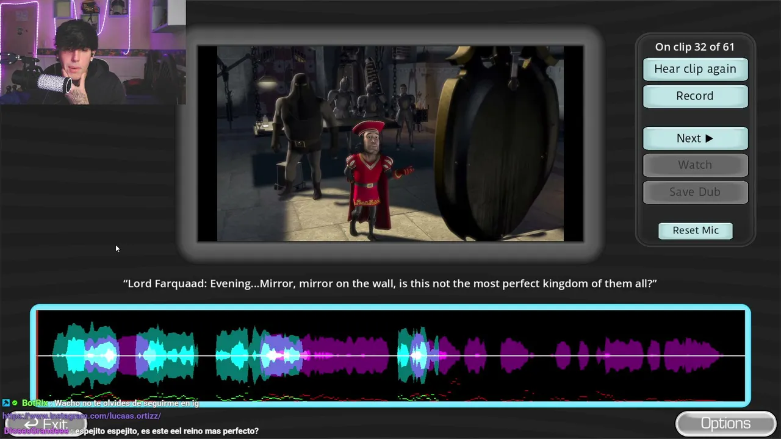Viewport: 781px width, 439px height.
Task: Reset the microphone with Reset Mic
Action: point(696,230)
